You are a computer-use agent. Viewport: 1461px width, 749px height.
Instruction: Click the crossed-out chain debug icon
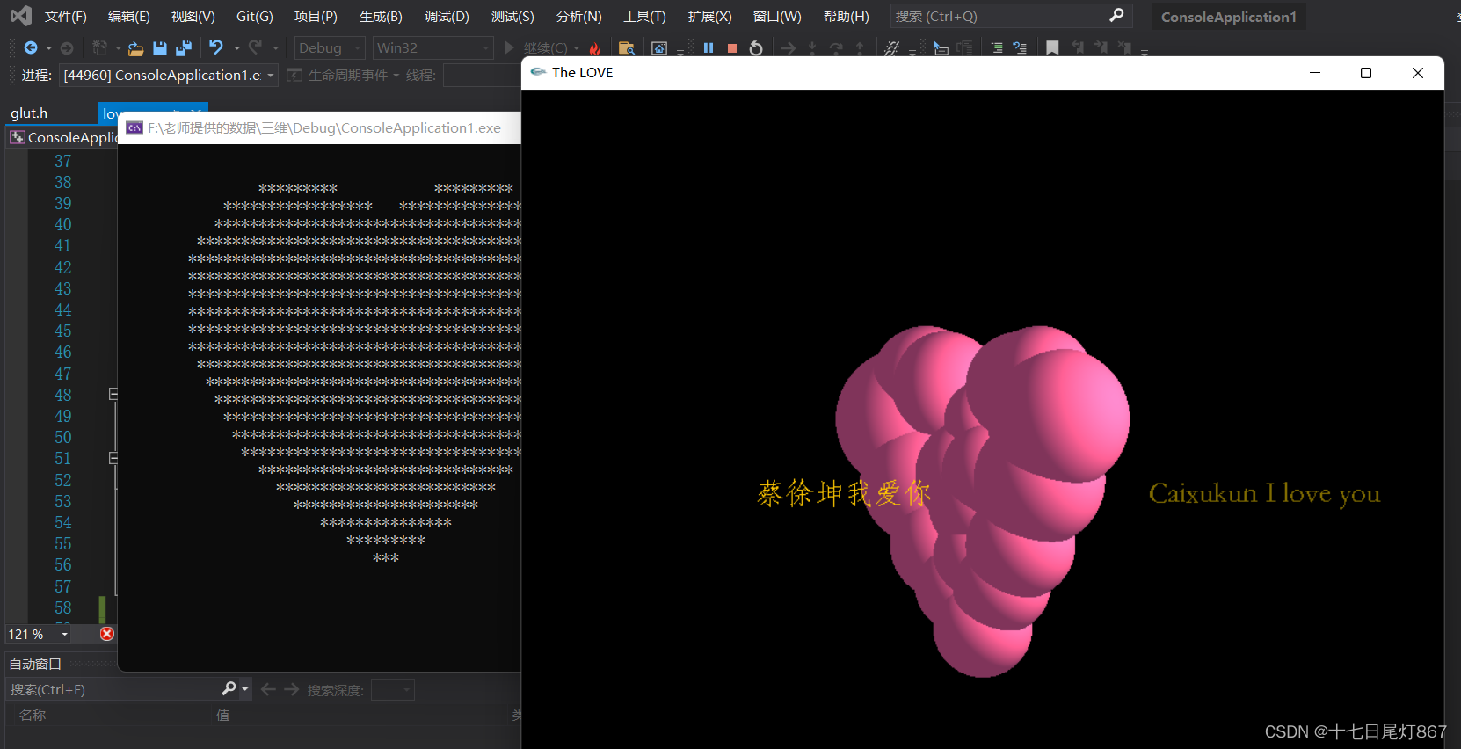click(892, 47)
